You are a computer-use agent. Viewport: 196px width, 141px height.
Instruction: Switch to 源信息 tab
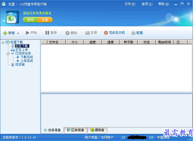[97, 130]
